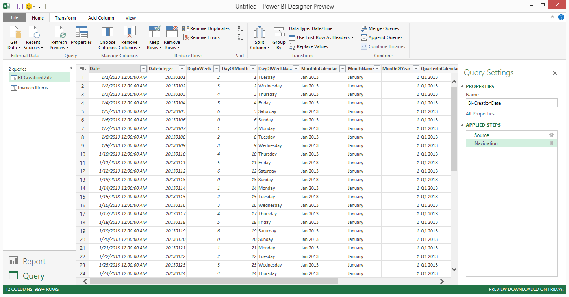The height and width of the screenshot is (297, 569).
Task: Select the InvoicedItems query
Action: pyautogui.click(x=39, y=88)
